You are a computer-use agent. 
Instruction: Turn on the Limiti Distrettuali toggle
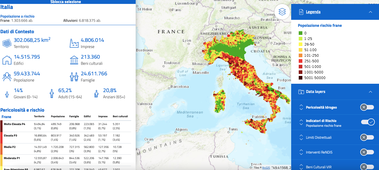pyautogui.click(x=367, y=137)
